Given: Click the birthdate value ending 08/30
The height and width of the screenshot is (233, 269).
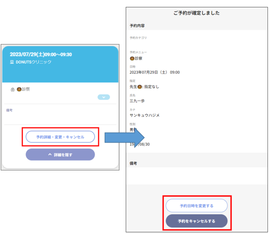Looking at the screenshot, I should 140,144.
